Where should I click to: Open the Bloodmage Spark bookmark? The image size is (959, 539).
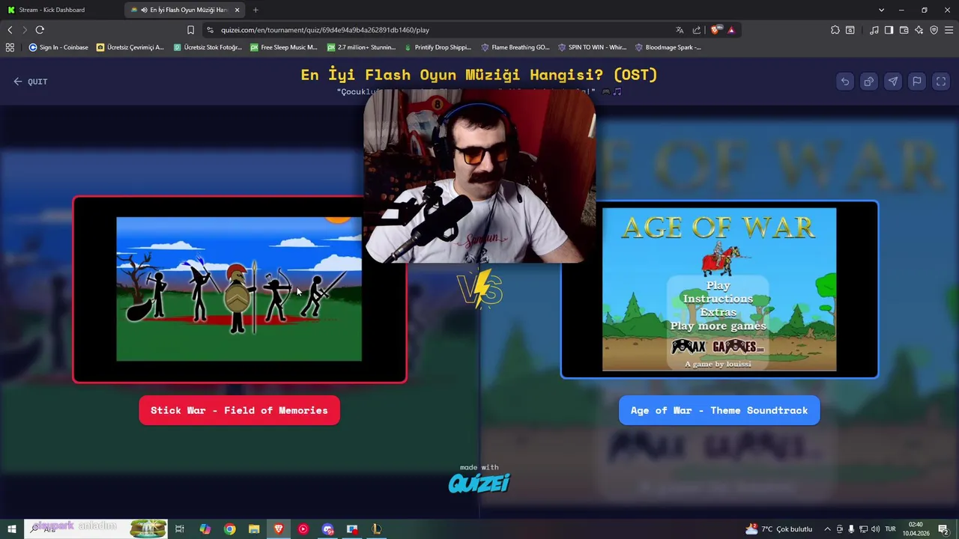(x=668, y=47)
